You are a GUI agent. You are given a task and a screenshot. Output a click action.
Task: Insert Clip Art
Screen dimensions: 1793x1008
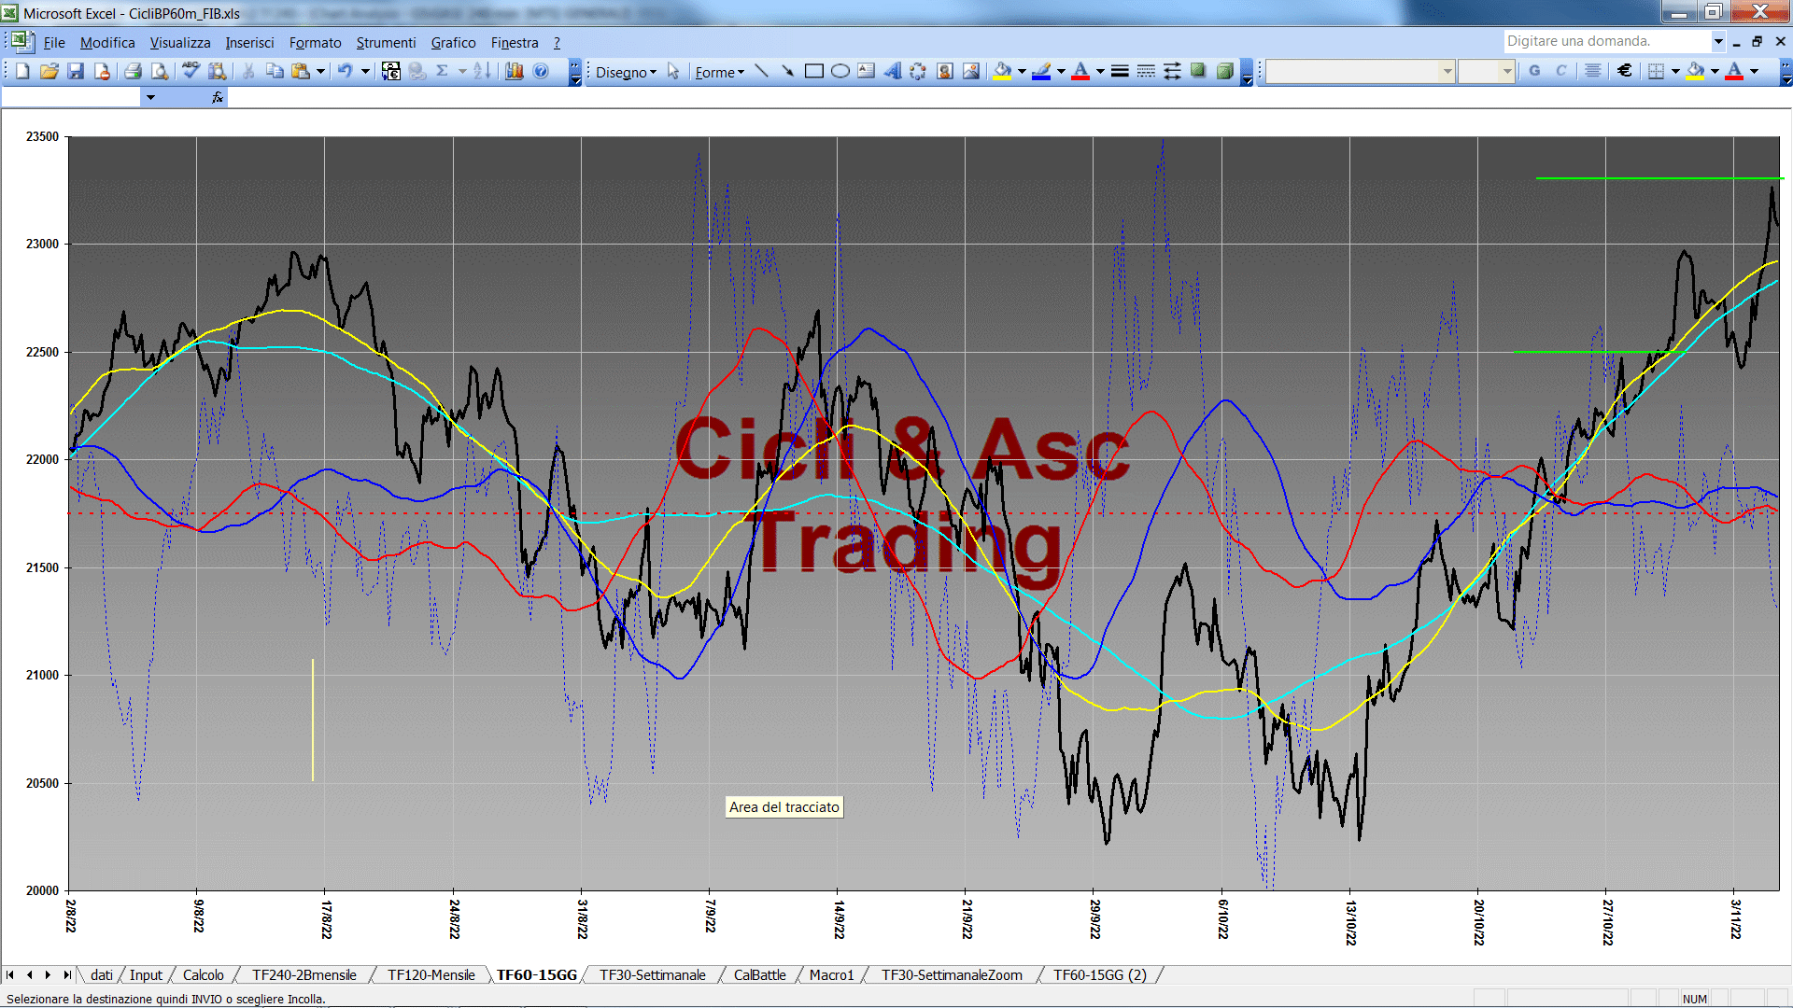(x=944, y=72)
